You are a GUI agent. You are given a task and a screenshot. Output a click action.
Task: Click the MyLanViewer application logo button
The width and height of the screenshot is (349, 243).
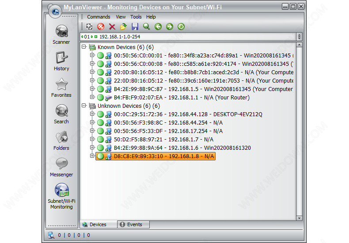tap(55, 11)
